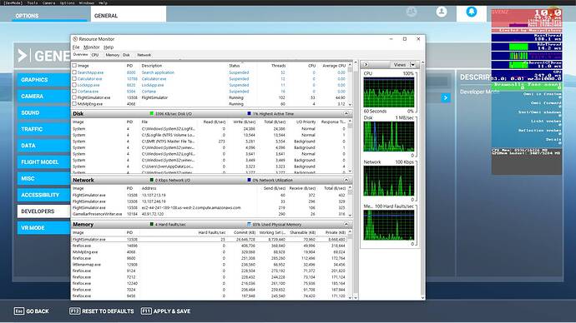Collapse the Resource Monitor graph pane arrow

click(366, 64)
